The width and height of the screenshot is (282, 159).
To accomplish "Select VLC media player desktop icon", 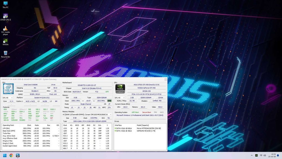I will 5,31.
